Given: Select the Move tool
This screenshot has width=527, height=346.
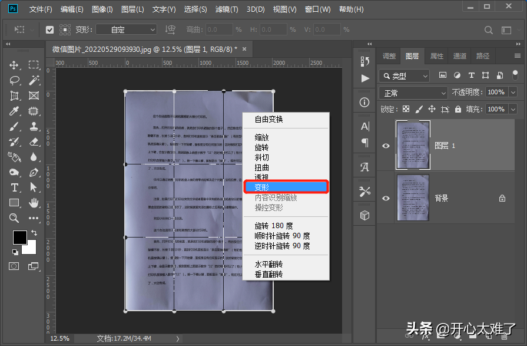Looking at the screenshot, I should [14, 65].
